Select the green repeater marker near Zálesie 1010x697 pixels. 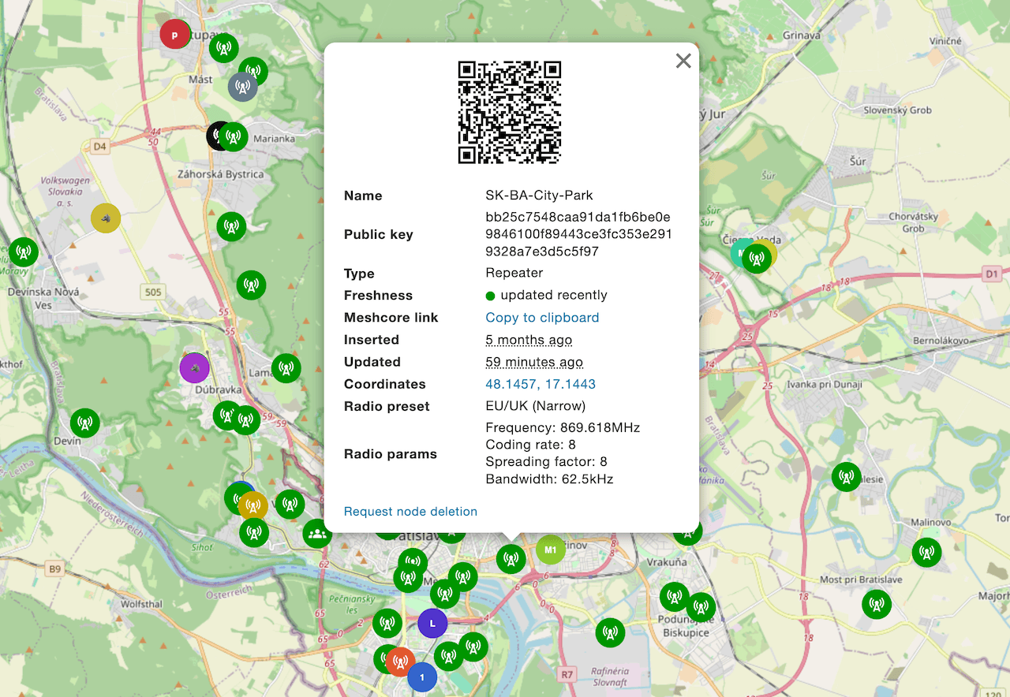(x=847, y=477)
